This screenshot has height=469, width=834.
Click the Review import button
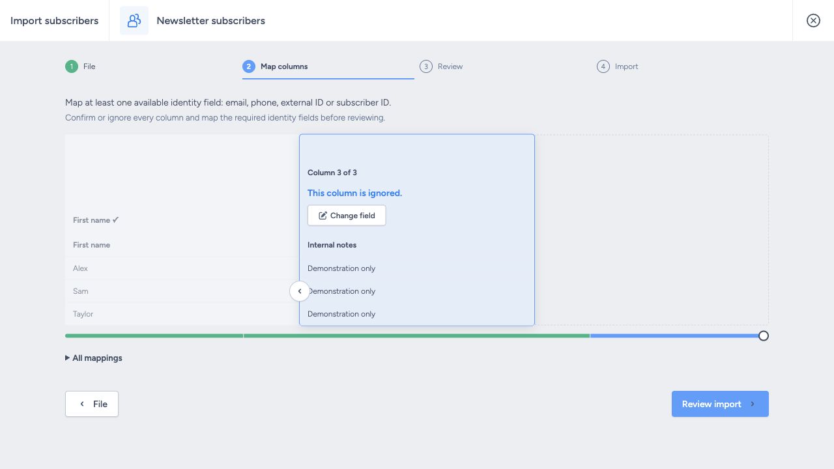pyautogui.click(x=720, y=404)
